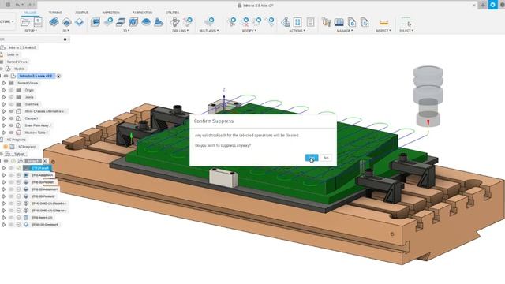Click the NCProgram1 tree item
Viewport: 505px width, 284px height.
coord(27,147)
